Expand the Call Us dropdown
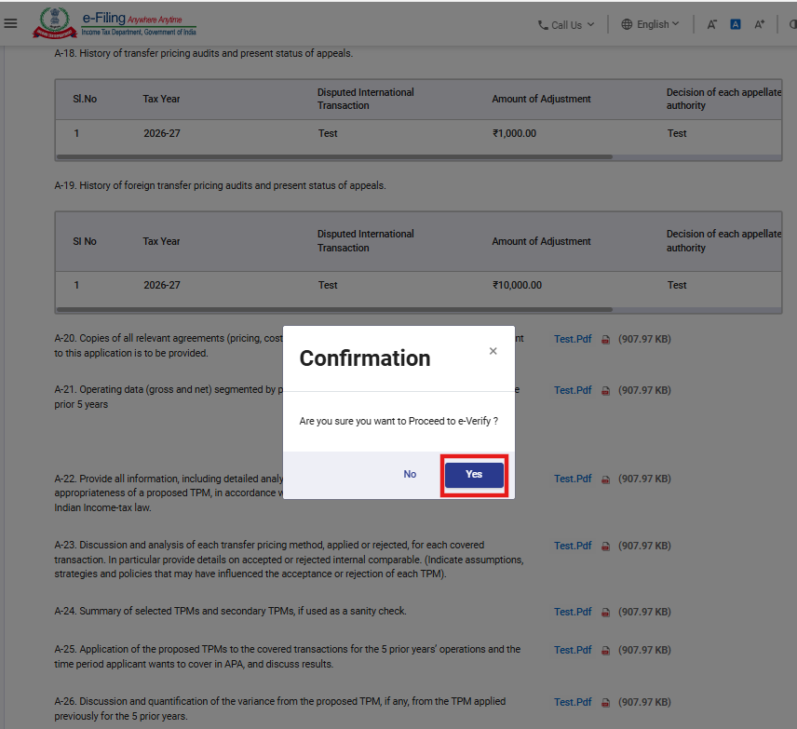This screenshot has width=797, height=729. click(x=566, y=25)
